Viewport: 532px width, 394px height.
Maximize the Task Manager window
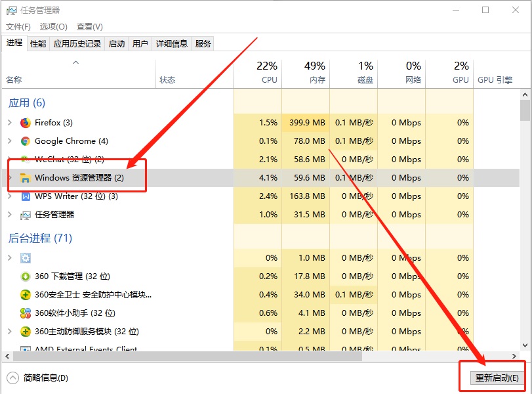click(x=485, y=11)
